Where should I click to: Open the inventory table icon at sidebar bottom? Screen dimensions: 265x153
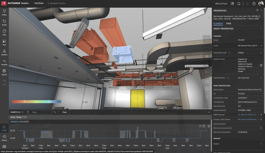tap(4, 147)
